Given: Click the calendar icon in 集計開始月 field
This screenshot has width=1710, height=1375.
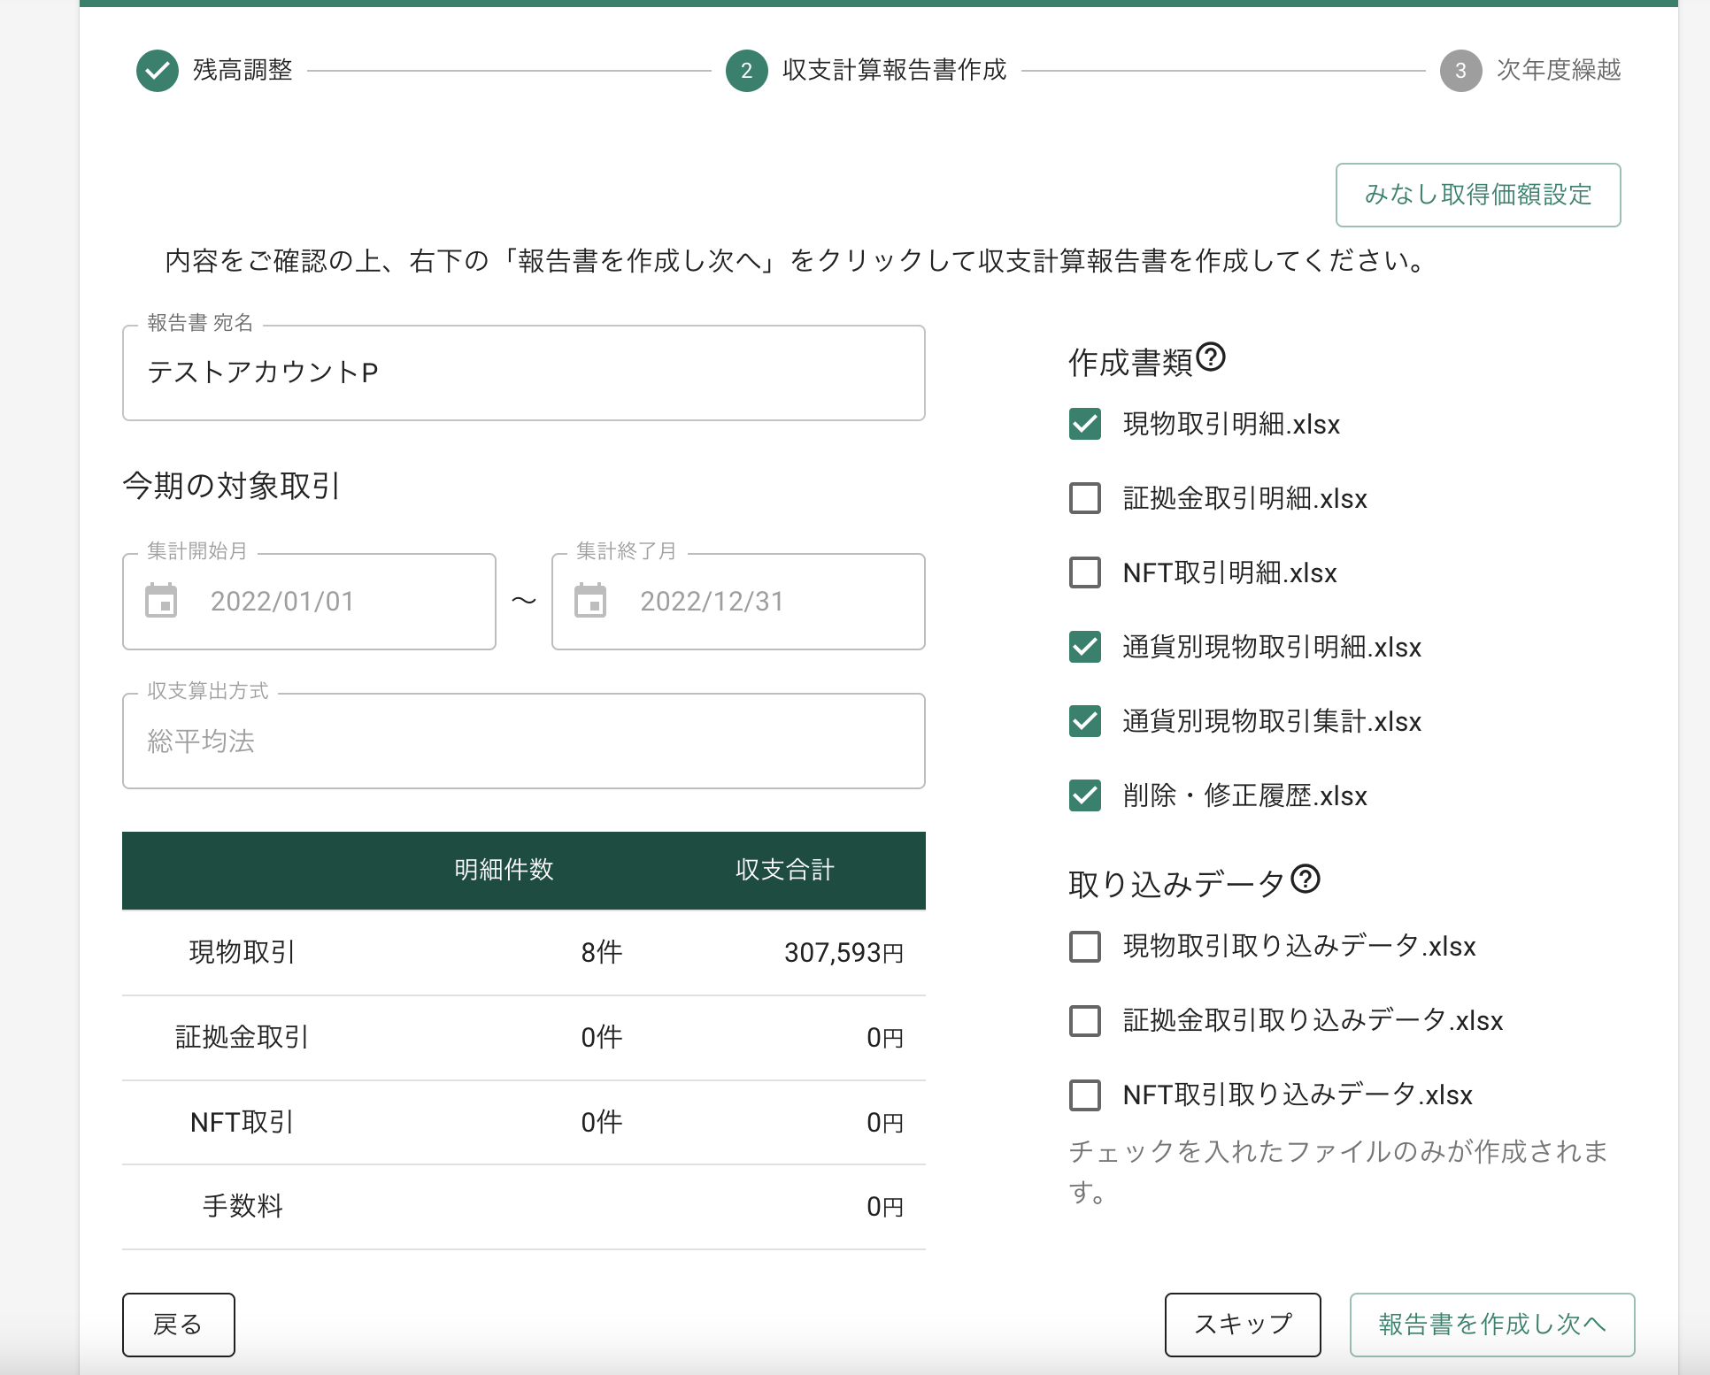Looking at the screenshot, I should (161, 601).
